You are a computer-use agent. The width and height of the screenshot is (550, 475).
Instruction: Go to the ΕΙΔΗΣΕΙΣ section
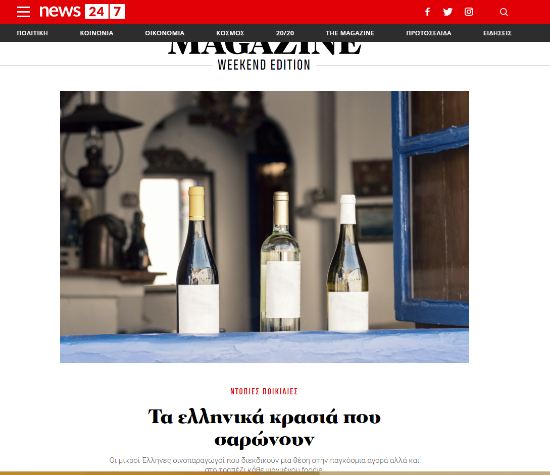click(497, 33)
